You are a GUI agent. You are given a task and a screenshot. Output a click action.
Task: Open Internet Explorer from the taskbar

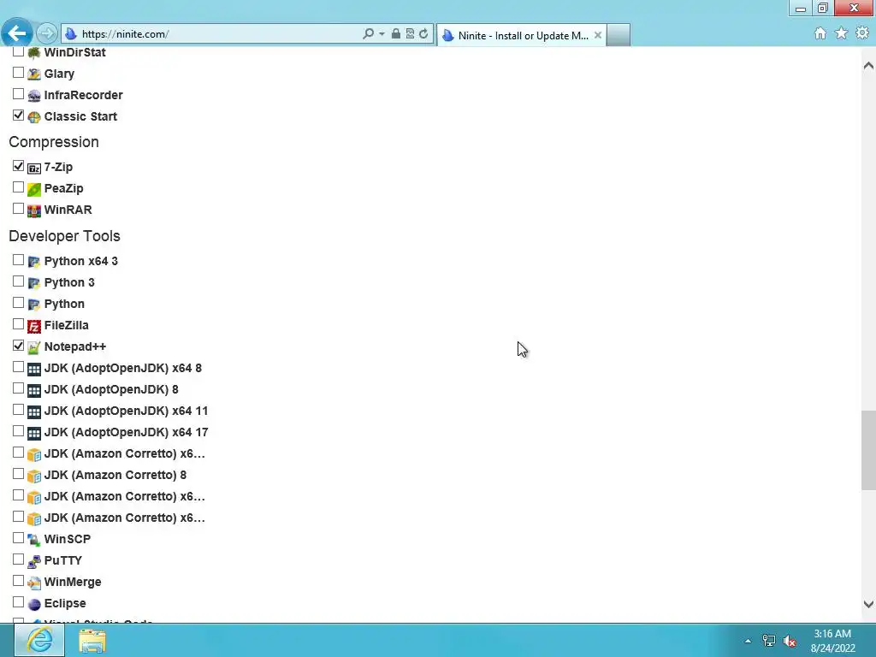(x=39, y=640)
